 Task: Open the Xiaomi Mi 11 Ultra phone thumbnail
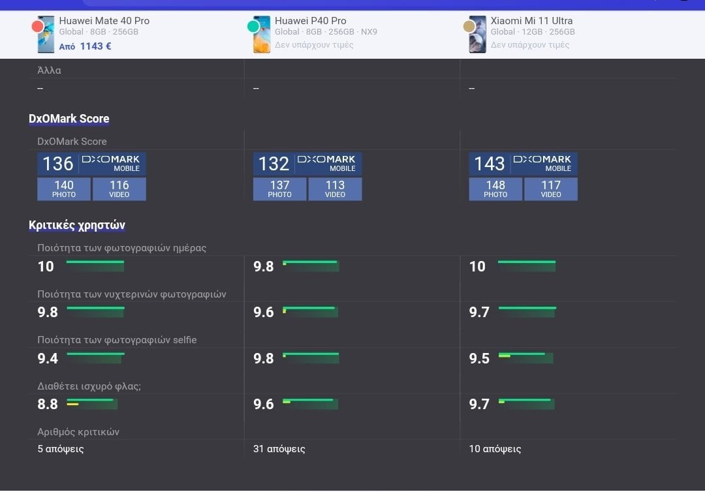(x=477, y=34)
